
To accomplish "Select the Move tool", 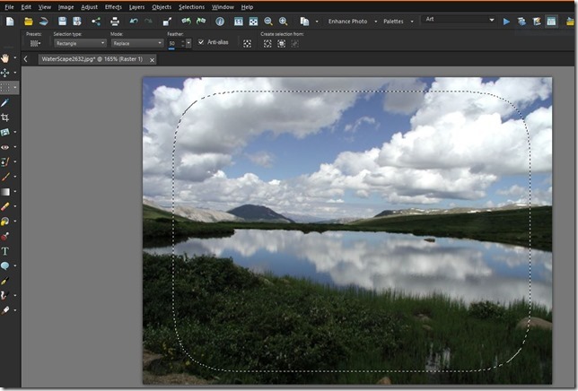I will pos(5,73).
